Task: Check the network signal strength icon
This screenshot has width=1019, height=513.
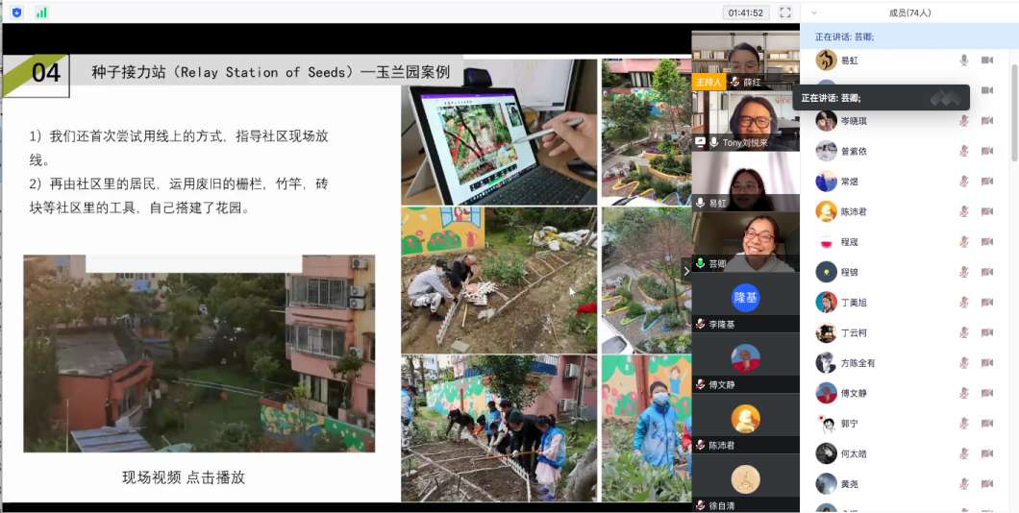Action: (41, 12)
